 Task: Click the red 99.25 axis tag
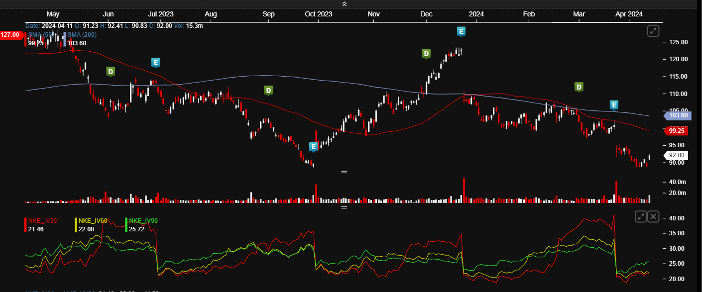(677, 131)
